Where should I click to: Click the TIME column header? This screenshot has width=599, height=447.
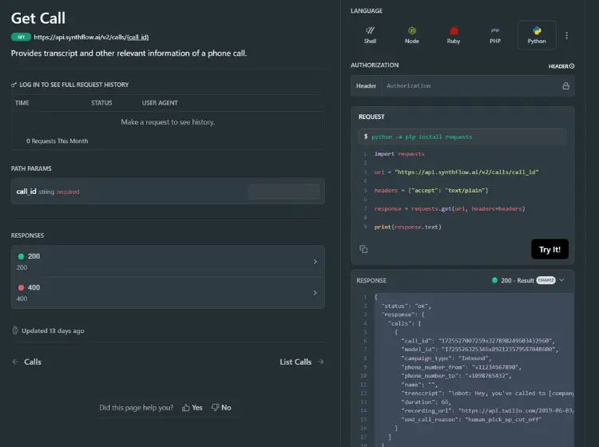[x=22, y=103]
